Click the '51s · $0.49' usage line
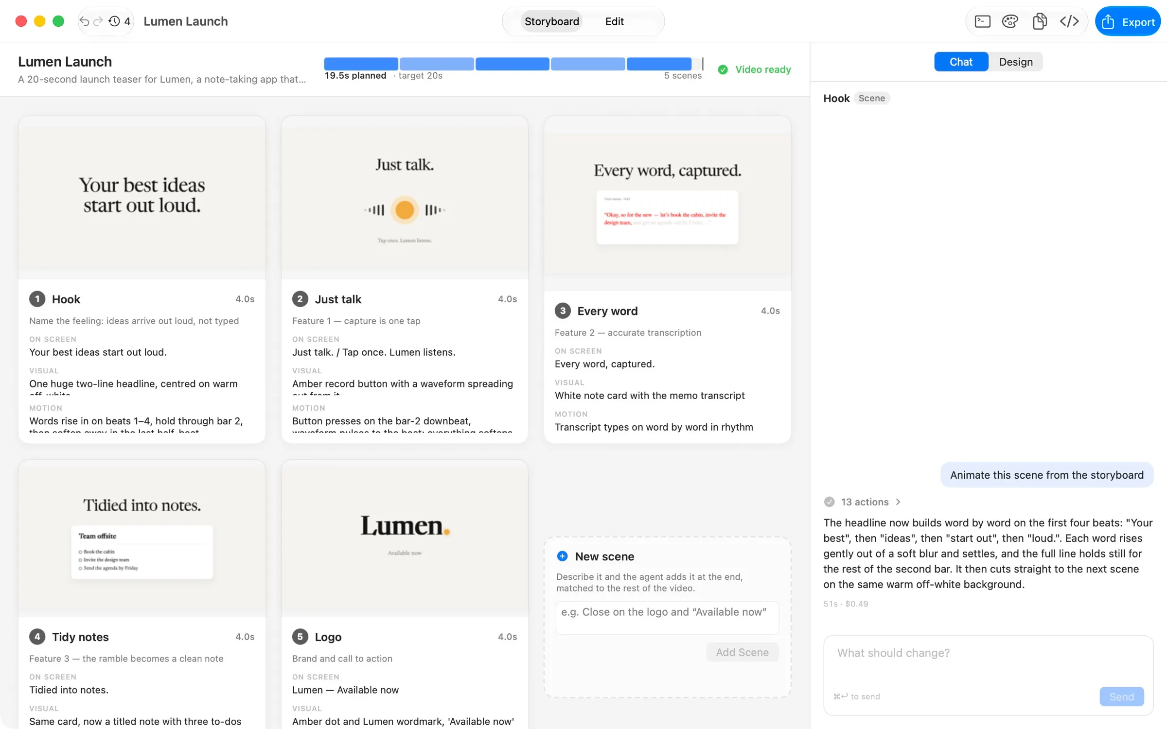 (846, 604)
